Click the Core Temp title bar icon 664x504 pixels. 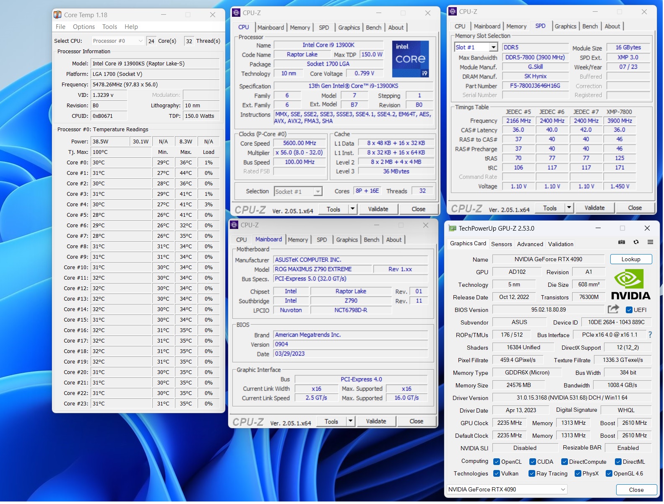tap(57, 15)
